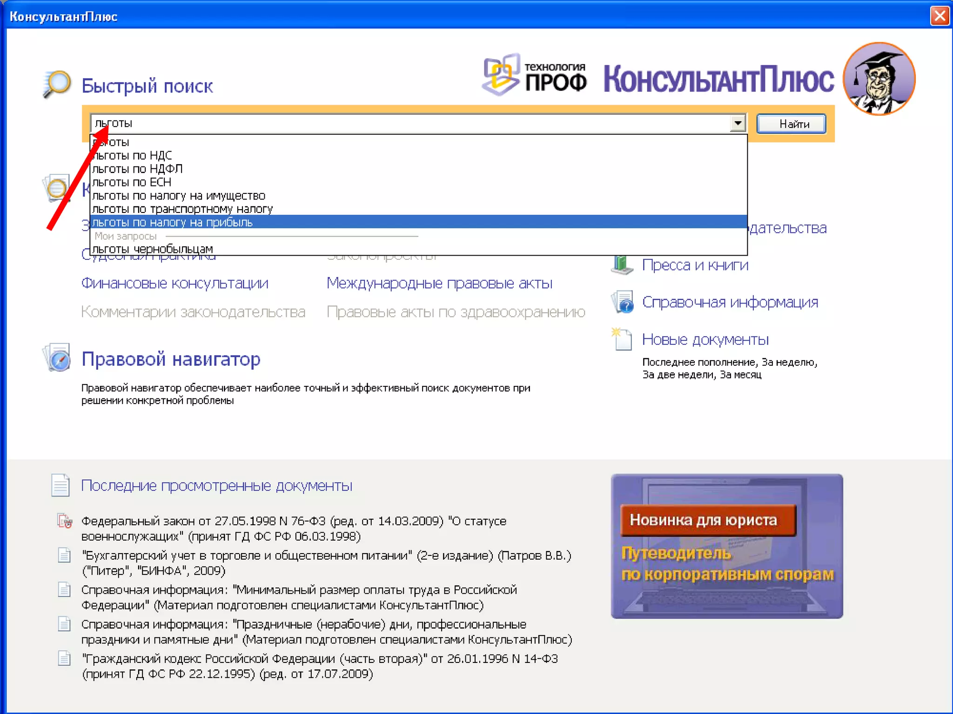Image resolution: width=953 pixels, height=714 pixels.
Task: Open Финансовые консультации link
Action: point(174,283)
